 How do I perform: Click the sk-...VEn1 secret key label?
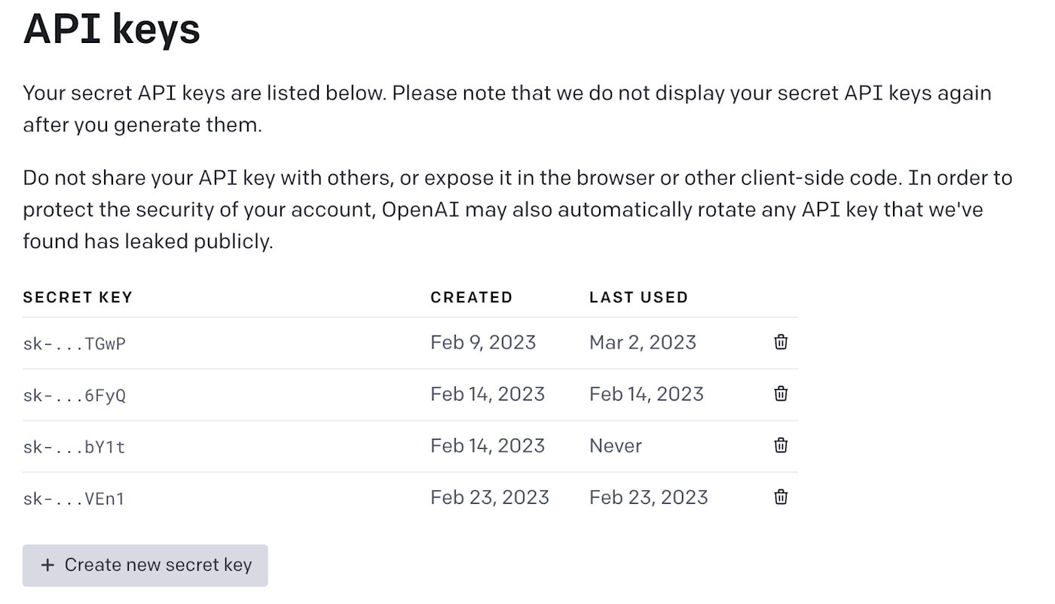click(74, 498)
